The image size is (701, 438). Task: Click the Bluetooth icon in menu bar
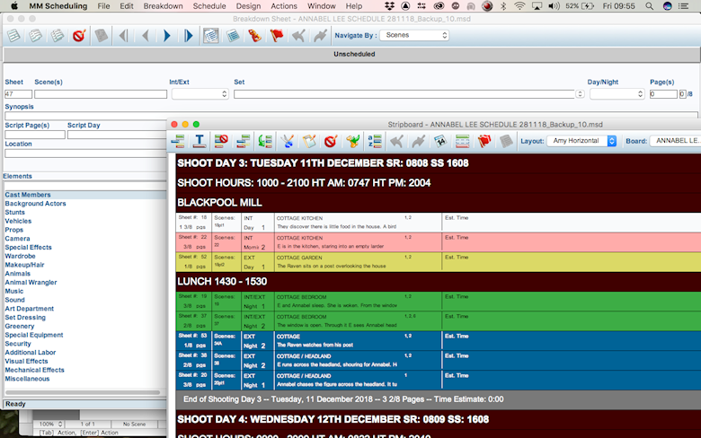[x=503, y=6]
